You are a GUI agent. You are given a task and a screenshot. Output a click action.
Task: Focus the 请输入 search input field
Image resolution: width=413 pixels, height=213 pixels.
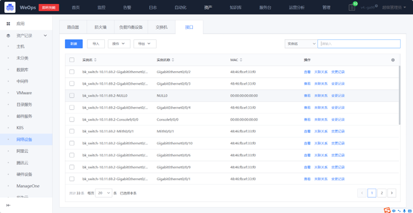pos(359,44)
